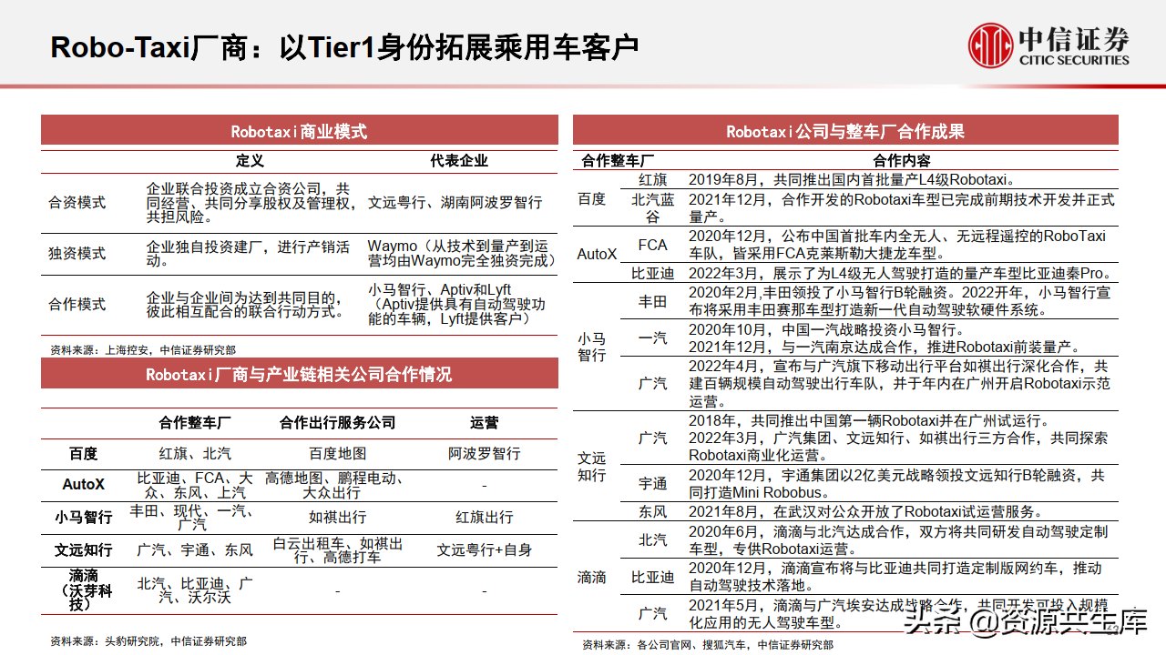Click the 滴滴 row label in right table
The height and width of the screenshot is (655, 1166).
coord(591,577)
